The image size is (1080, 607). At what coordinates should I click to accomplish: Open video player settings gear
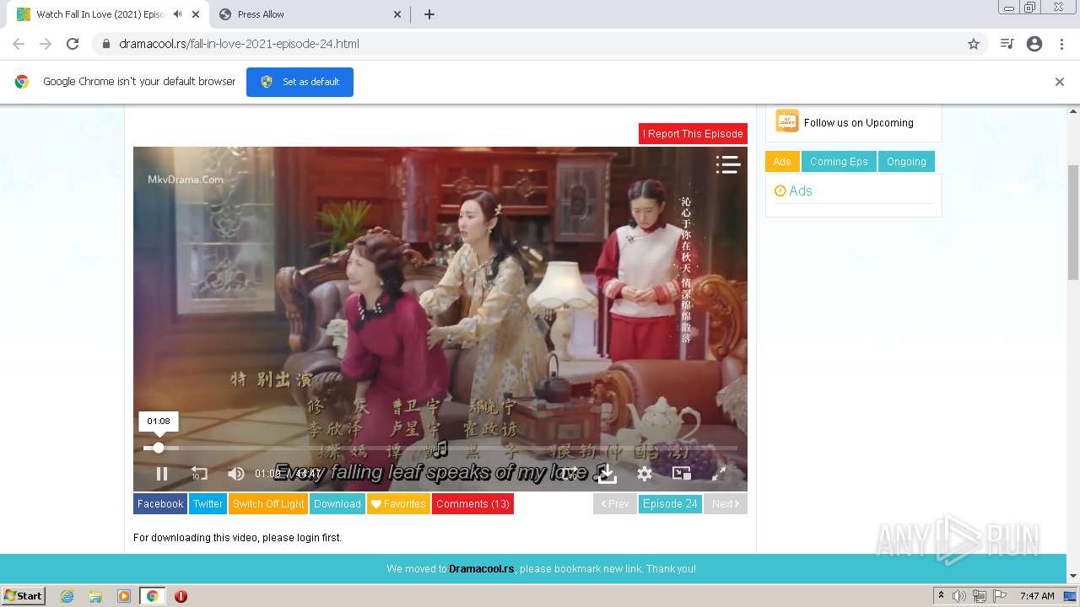point(645,474)
